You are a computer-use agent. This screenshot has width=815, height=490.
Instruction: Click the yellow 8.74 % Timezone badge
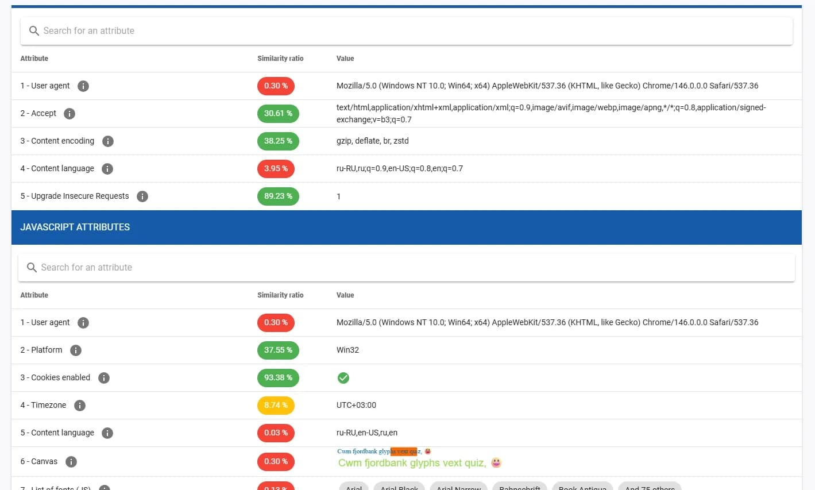276,406
